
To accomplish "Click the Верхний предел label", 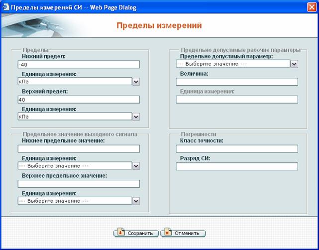I will pos(45,92).
